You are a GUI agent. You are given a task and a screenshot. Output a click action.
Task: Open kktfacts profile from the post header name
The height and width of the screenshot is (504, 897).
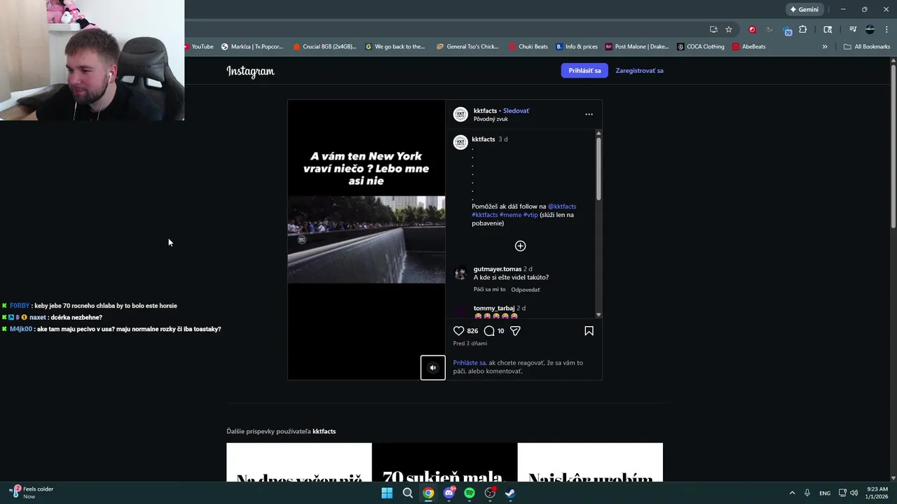click(x=485, y=111)
